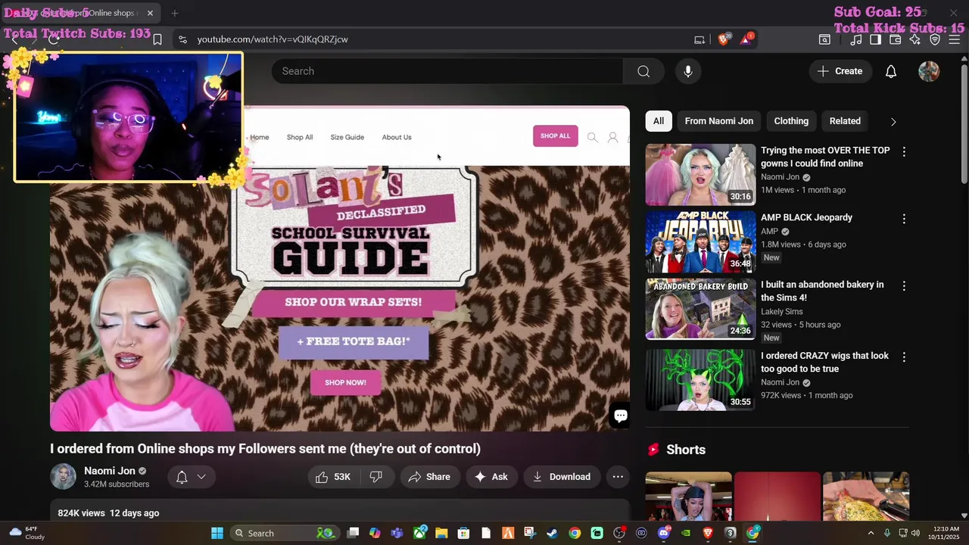969x545 pixels.
Task: Click 'Lakely Sims' channel name
Action: point(782,312)
